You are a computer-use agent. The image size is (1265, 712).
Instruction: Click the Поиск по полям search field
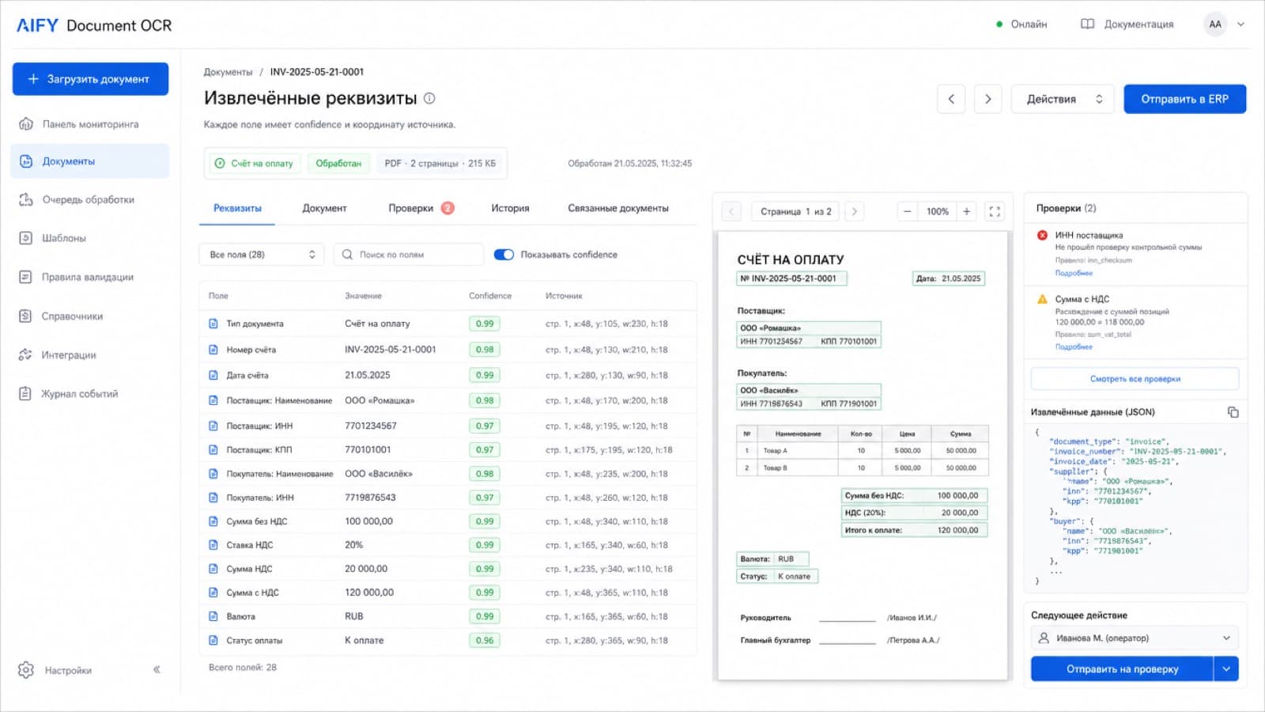(409, 255)
